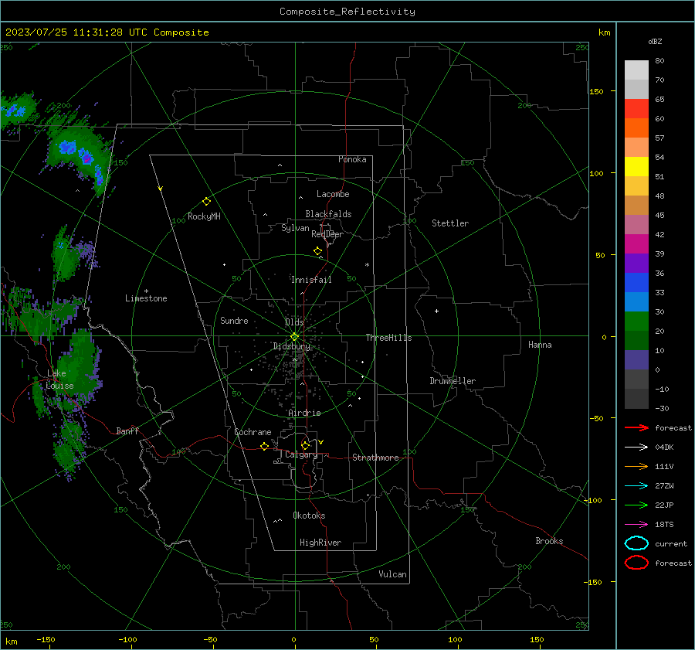695x650 pixels.
Task: Click the 65 dBZ red color swatch
Action: (636, 109)
